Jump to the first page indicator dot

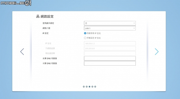[x=84, y=87]
